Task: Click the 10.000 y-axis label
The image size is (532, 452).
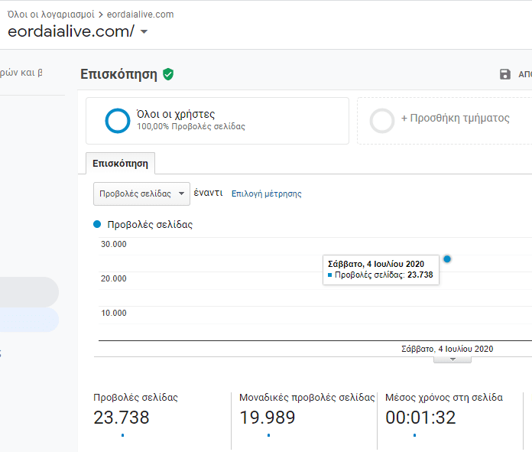Action: [x=114, y=313]
